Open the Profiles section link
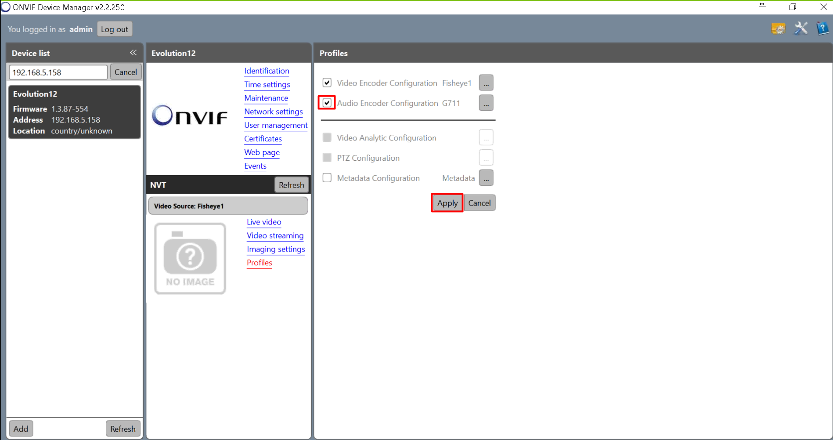The image size is (833, 440). pos(259,263)
